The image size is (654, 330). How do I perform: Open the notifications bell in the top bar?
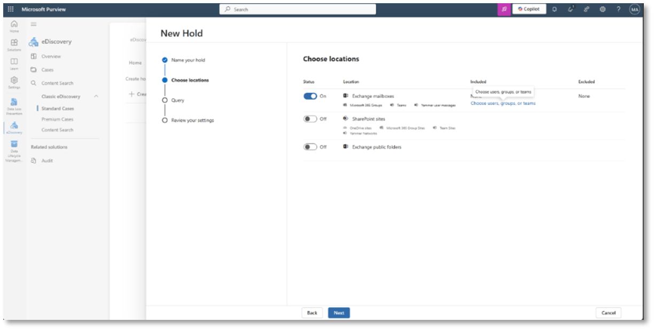554,9
